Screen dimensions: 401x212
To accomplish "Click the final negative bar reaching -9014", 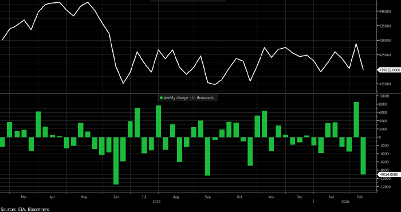I will click(x=363, y=156).
